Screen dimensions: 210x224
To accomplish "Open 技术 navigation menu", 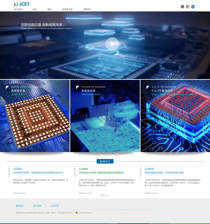I will [35, 10].
